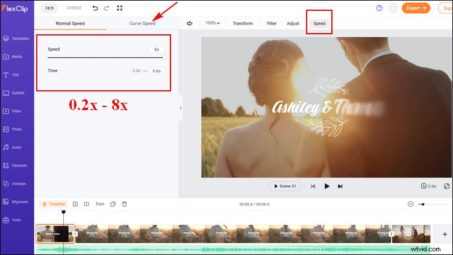453x255 pixels.
Task: Open the Elements sidebar panel
Action: tap(15, 165)
